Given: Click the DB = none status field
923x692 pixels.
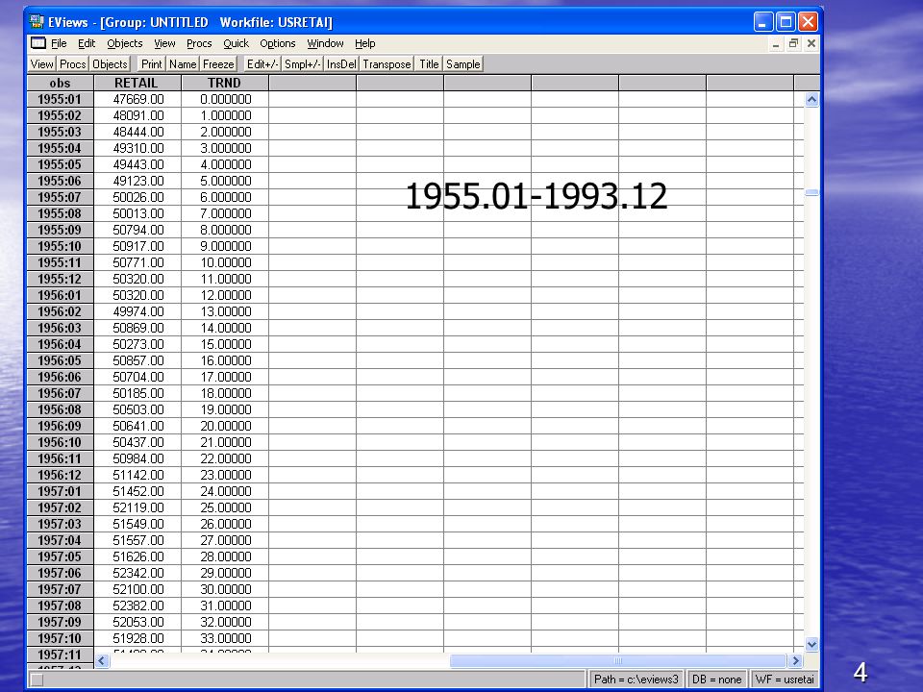Looking at the screenshot, I should [x=716, y=680].
